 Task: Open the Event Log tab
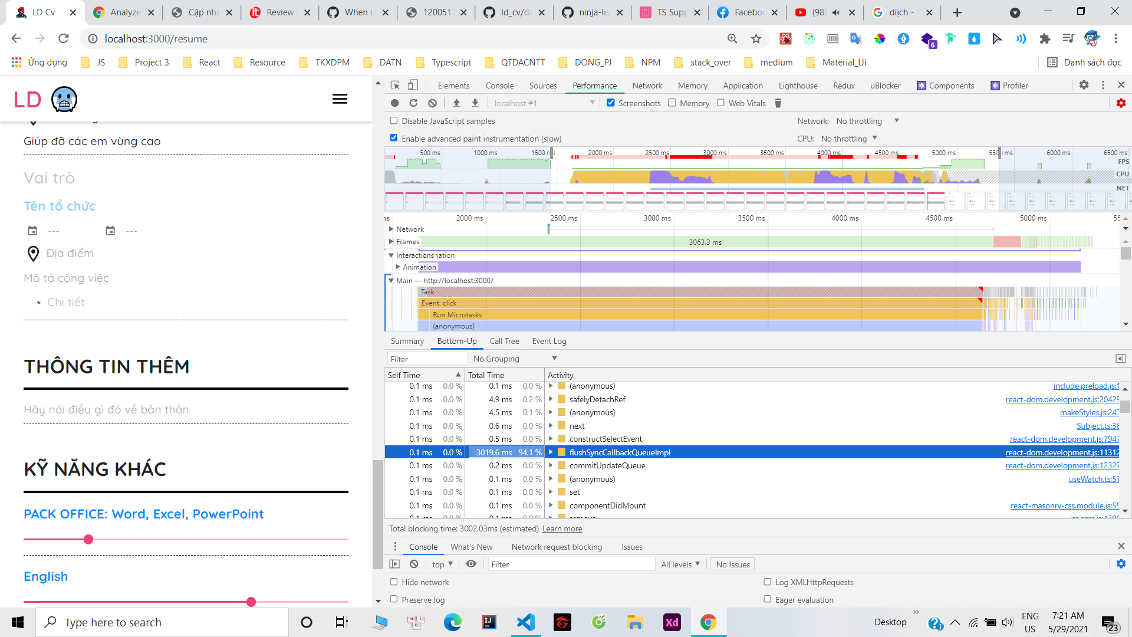(549, 341)
